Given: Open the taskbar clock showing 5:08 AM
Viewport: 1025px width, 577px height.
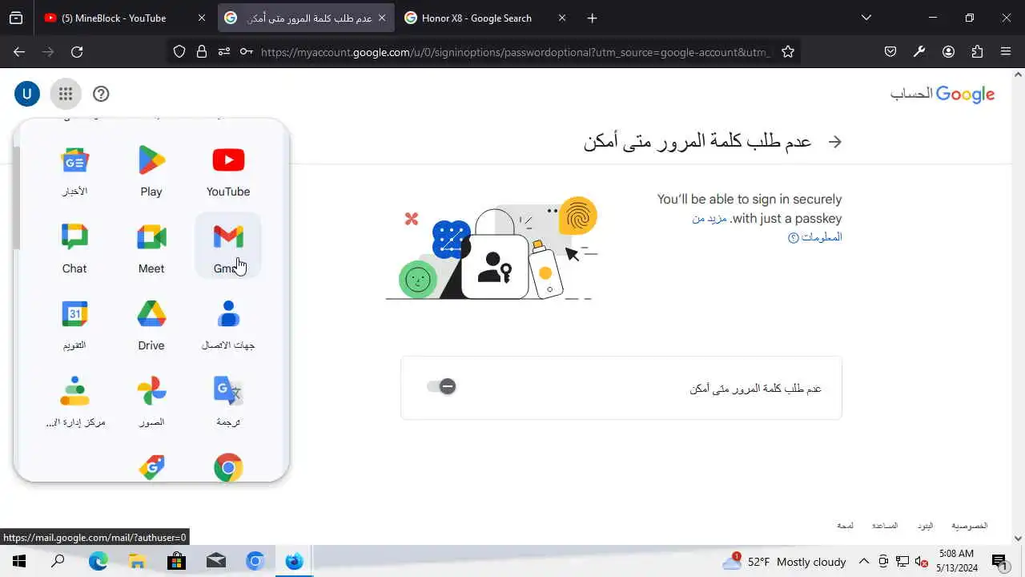Looking at the screenshot, I should (956, 561).
